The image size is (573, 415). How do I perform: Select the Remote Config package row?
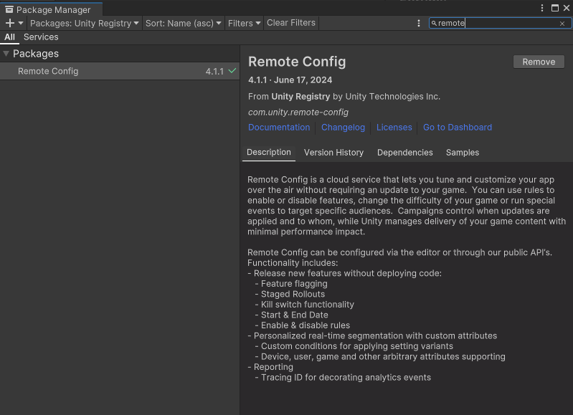[x=120, y=71]
